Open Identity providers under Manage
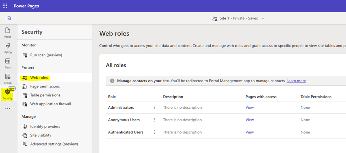The image size is (346, 153). point(45,126)
